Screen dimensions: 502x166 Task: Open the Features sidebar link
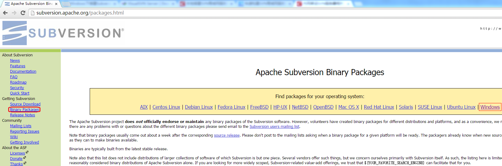click(18, 66)
